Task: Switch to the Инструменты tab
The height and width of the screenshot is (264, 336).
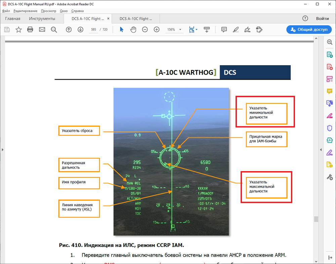Action: click(42, 19)
